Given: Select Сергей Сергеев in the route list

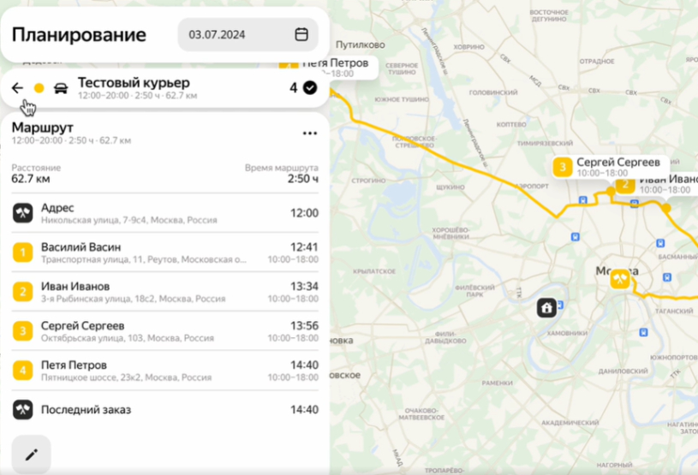Looking at the screenshot, I should [x=165, y=331].
